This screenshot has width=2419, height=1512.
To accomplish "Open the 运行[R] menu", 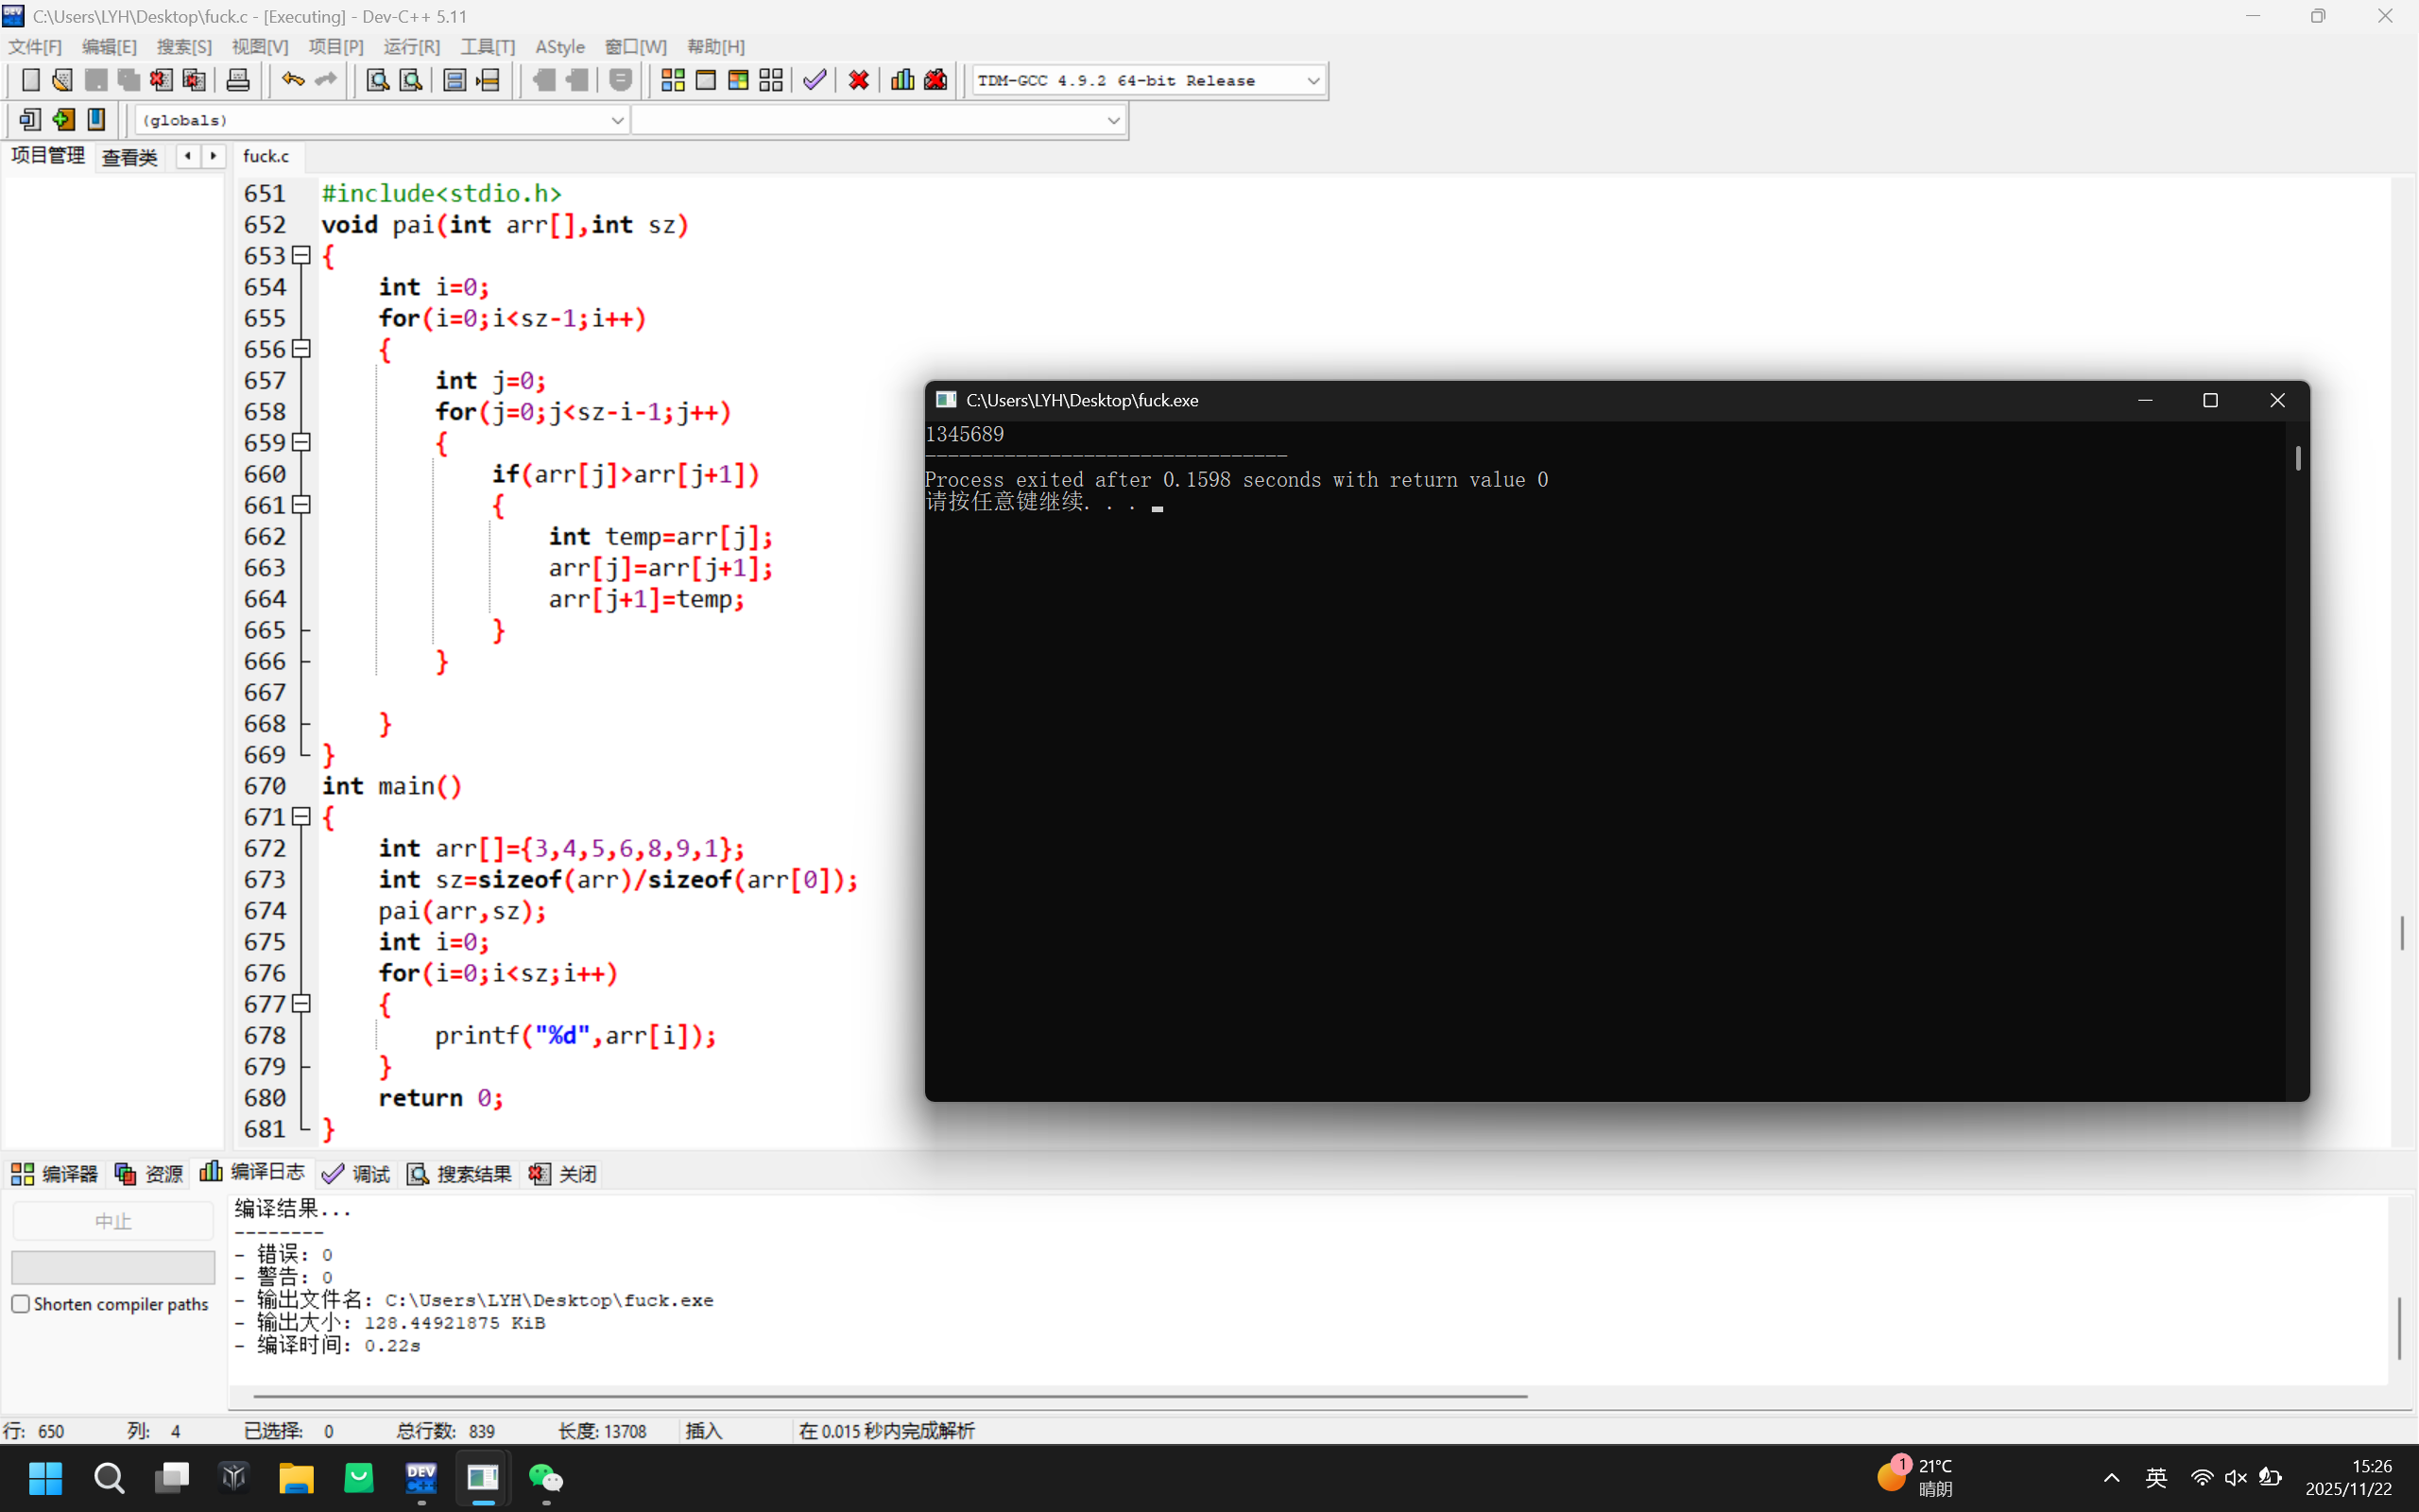I will coord(411,47).
